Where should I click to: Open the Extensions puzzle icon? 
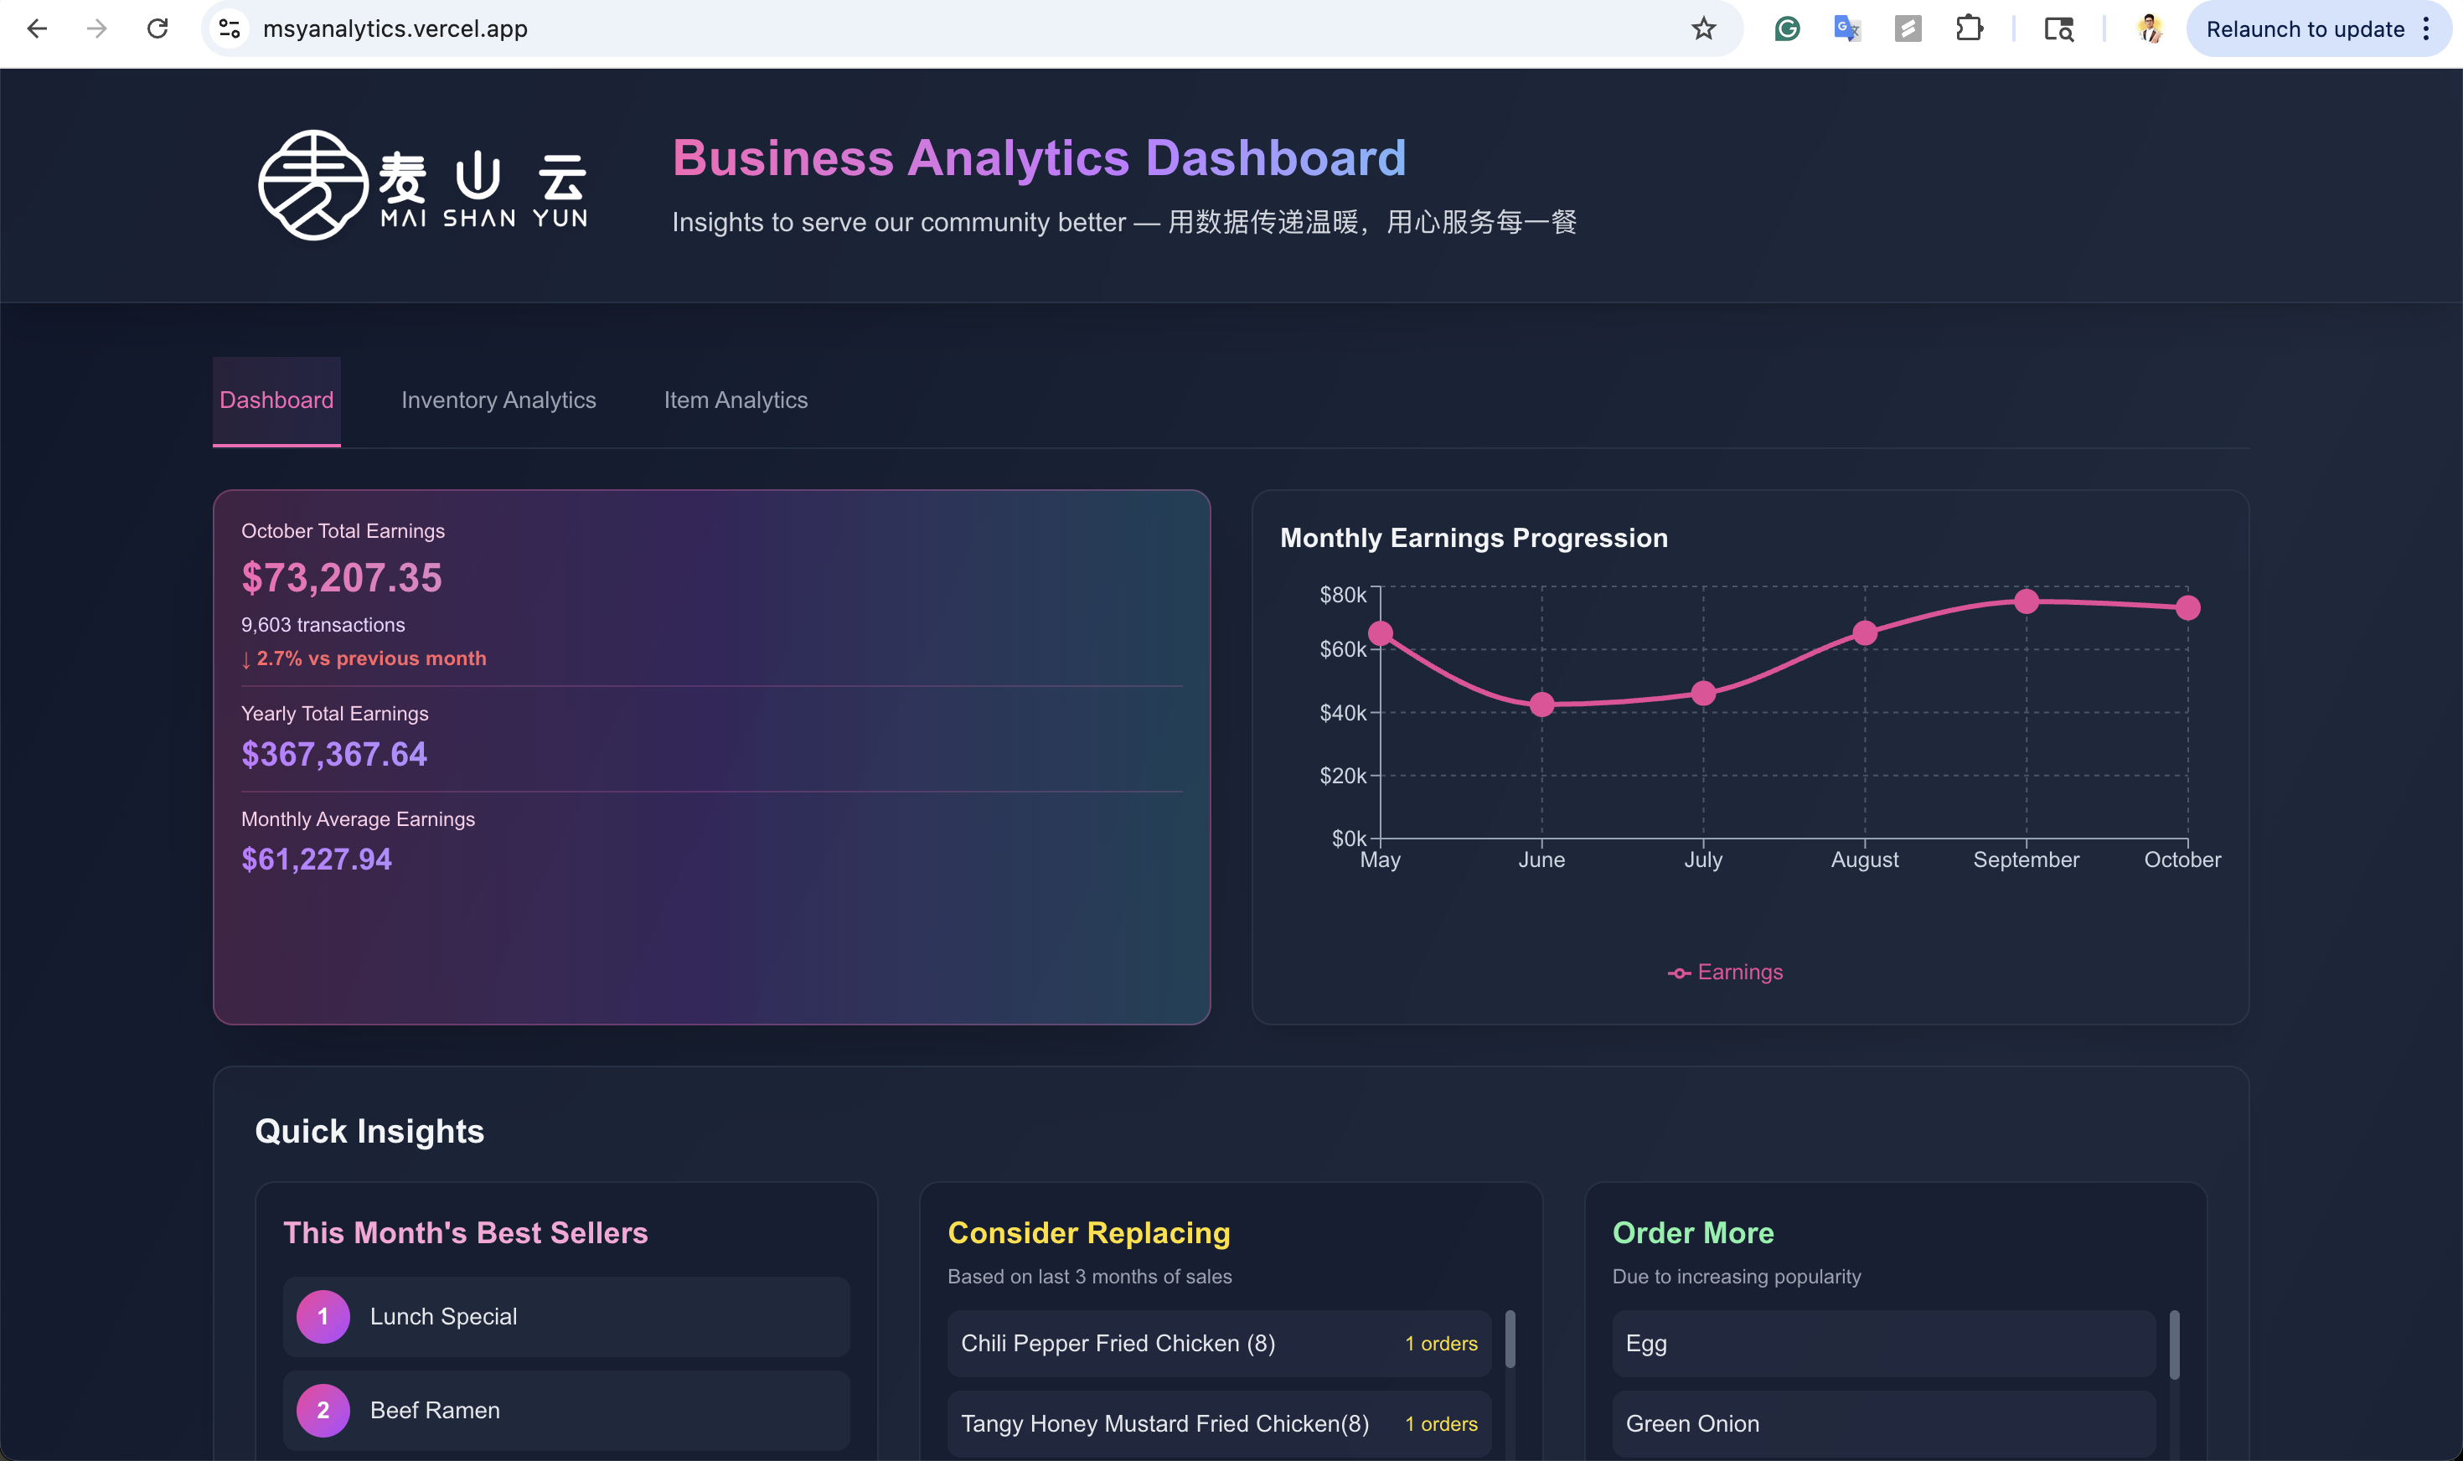coord(1969,28)
